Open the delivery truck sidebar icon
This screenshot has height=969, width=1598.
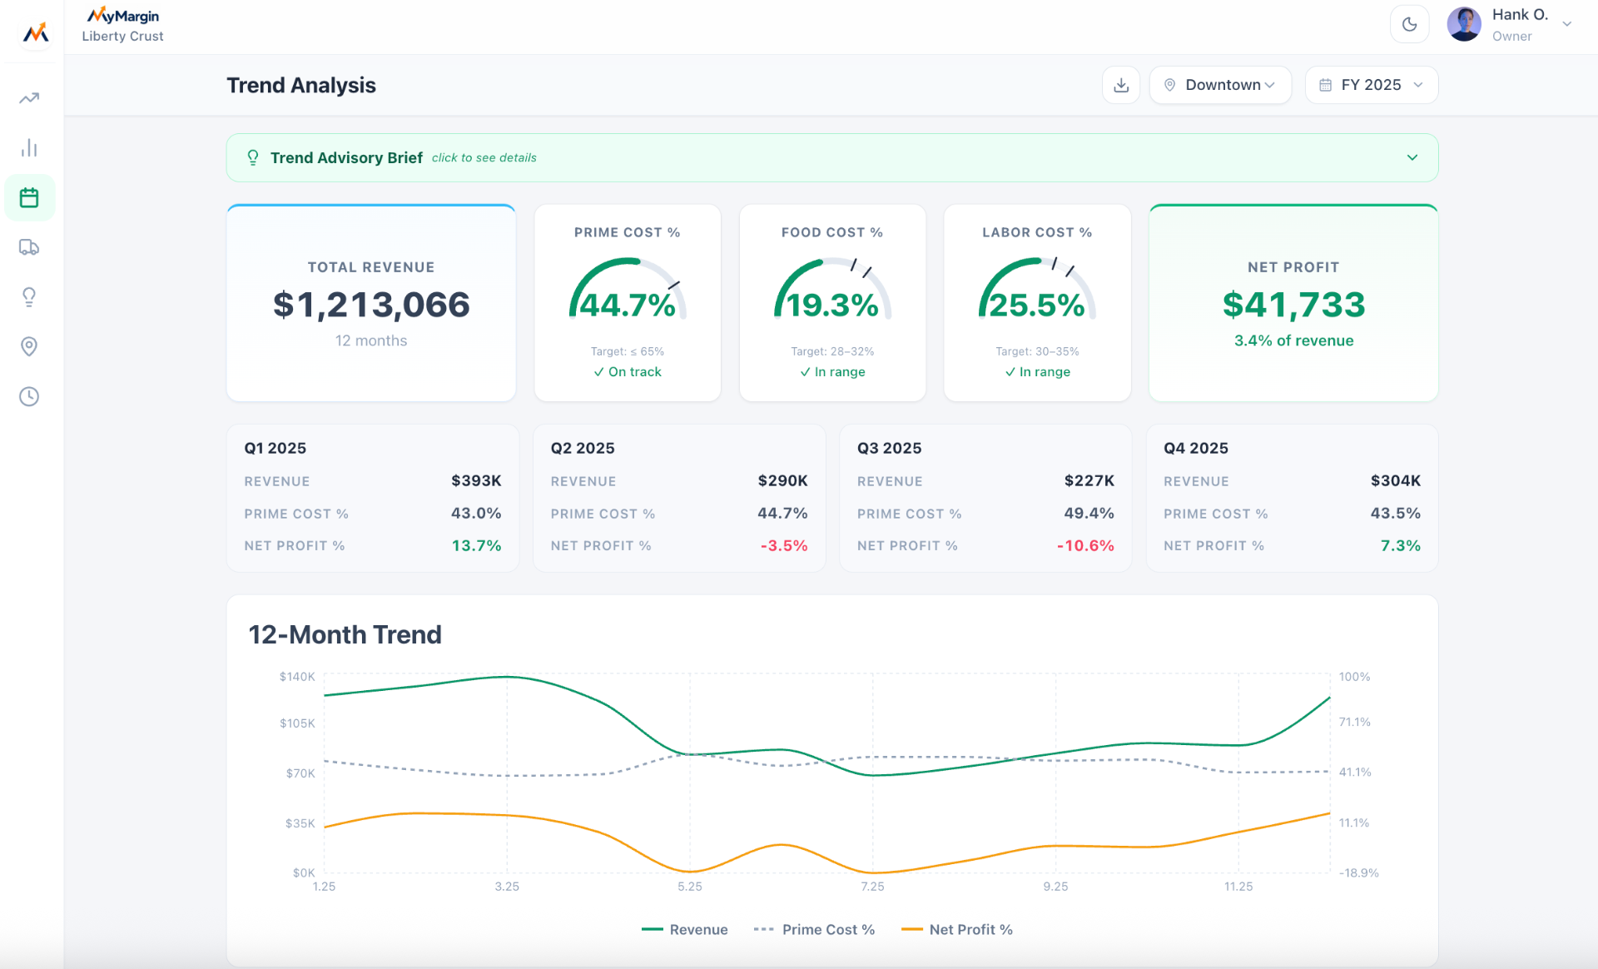29,247
